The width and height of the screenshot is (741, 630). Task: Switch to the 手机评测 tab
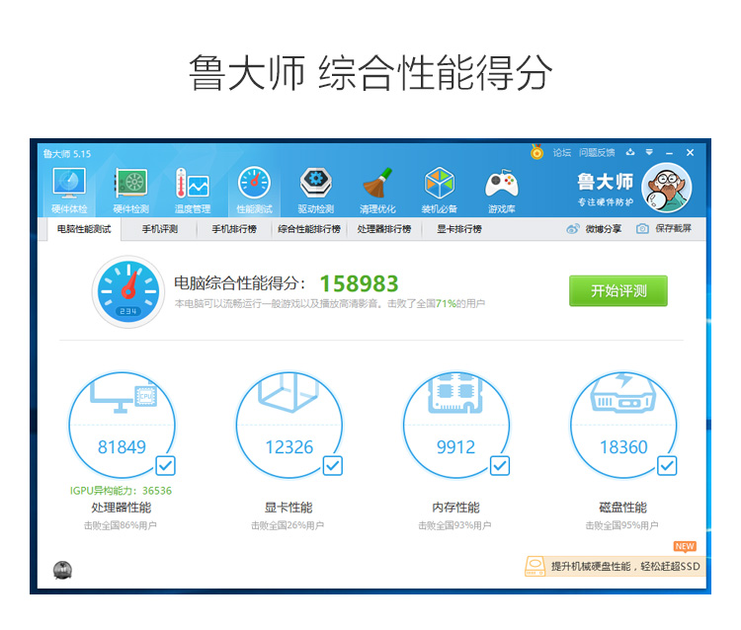point(160,229)
